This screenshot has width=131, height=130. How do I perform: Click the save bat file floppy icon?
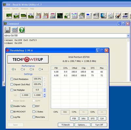pos(7,30)
